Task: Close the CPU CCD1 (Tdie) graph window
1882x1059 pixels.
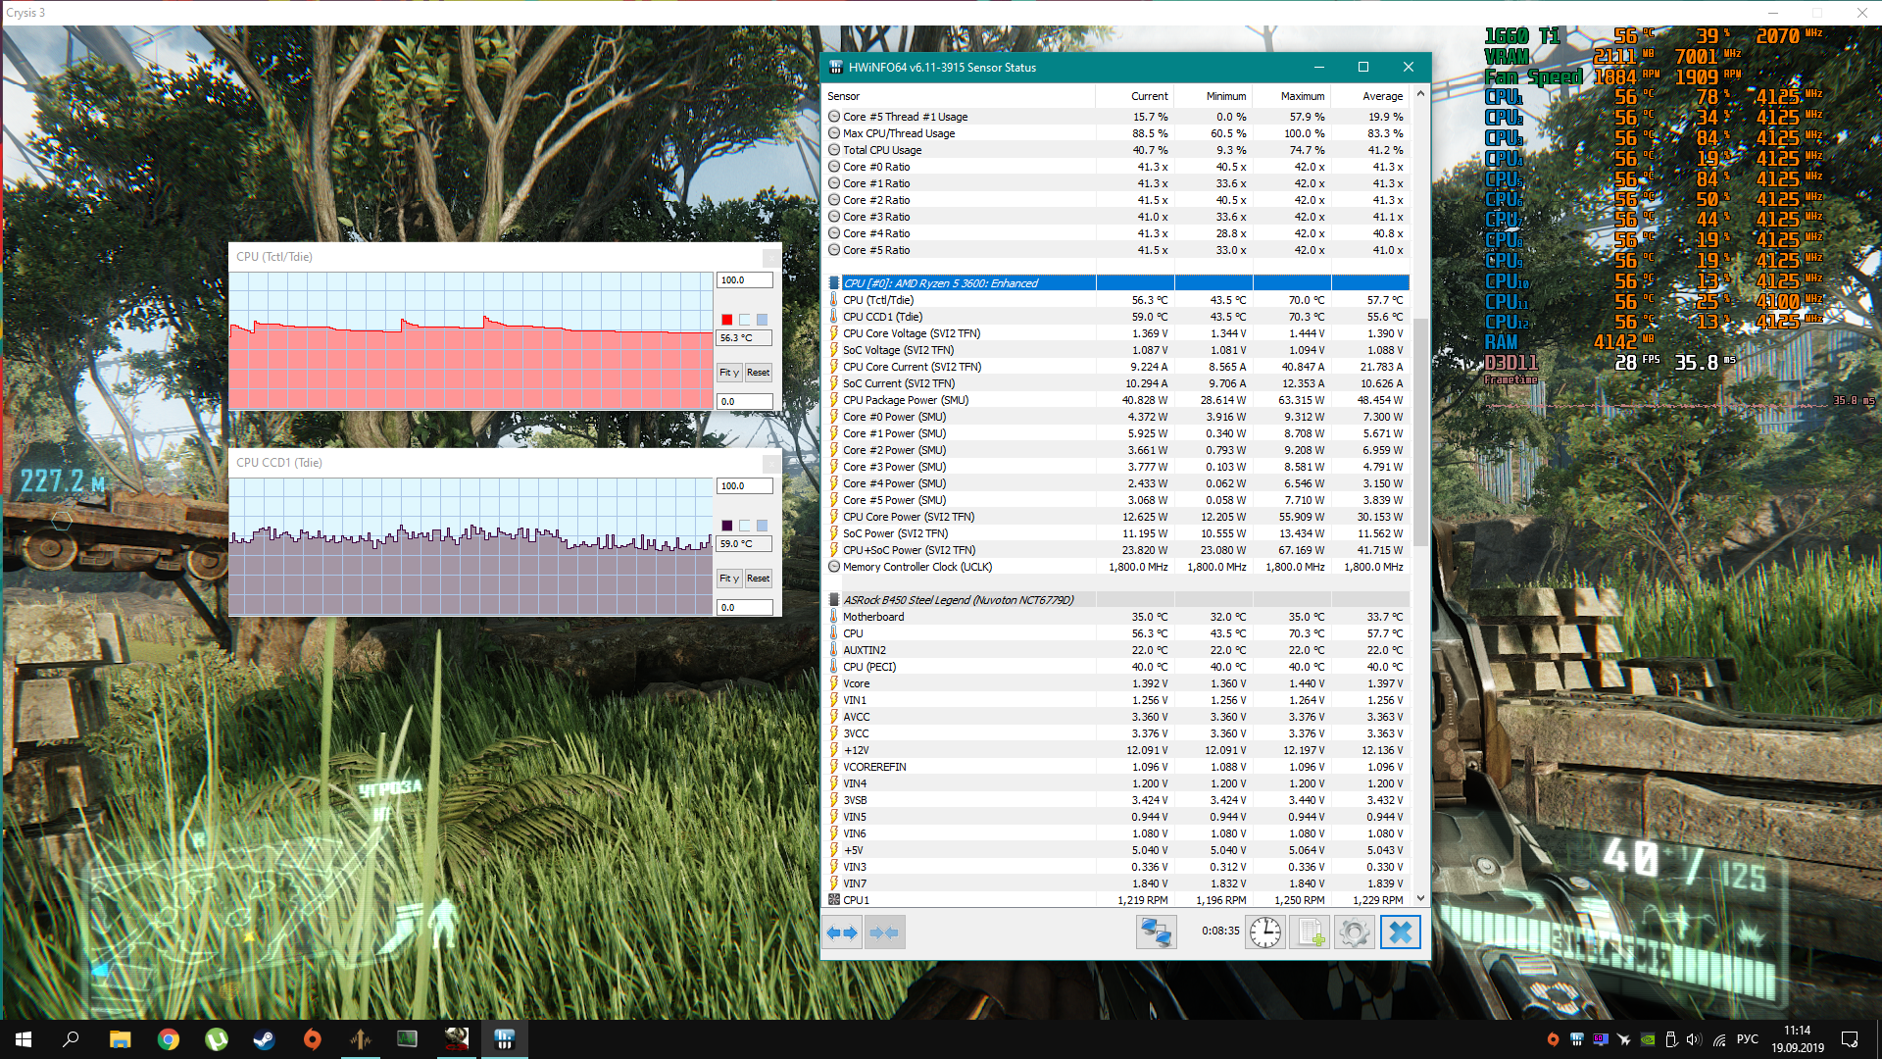Action: coord(771,463)
